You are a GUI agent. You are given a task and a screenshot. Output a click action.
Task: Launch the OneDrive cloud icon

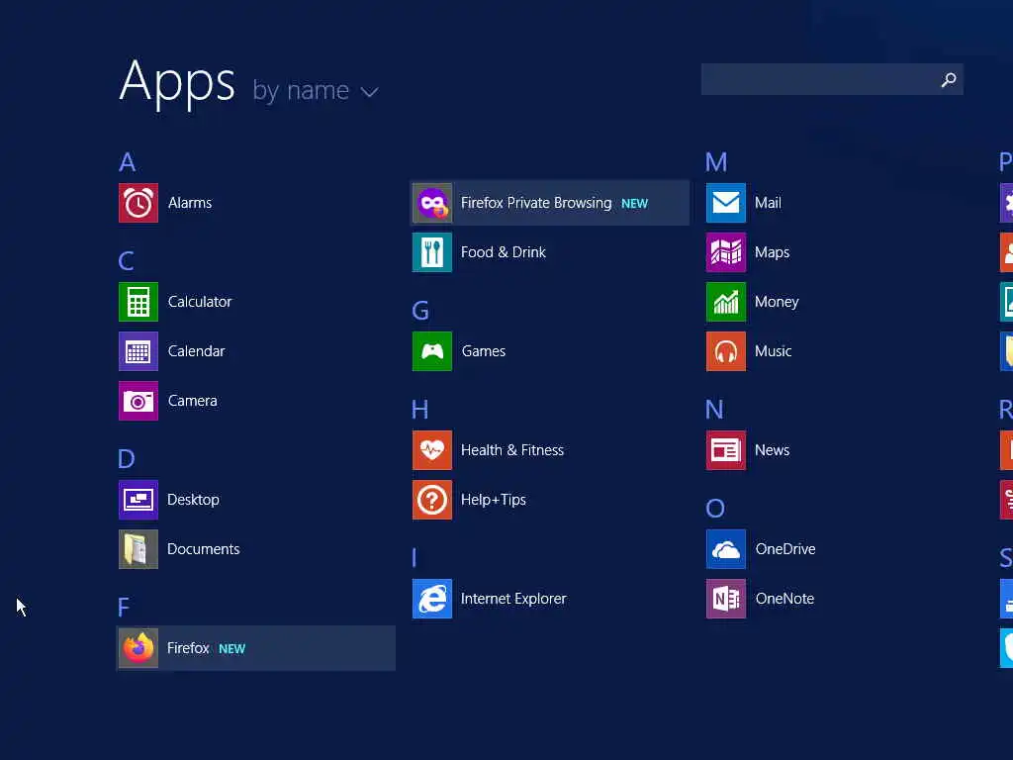tap(726, 549)
